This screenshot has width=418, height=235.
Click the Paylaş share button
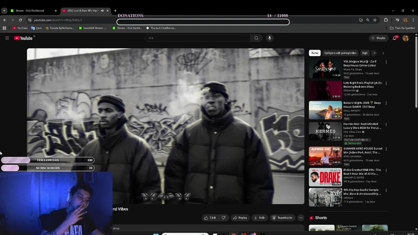tap(240, 218)
